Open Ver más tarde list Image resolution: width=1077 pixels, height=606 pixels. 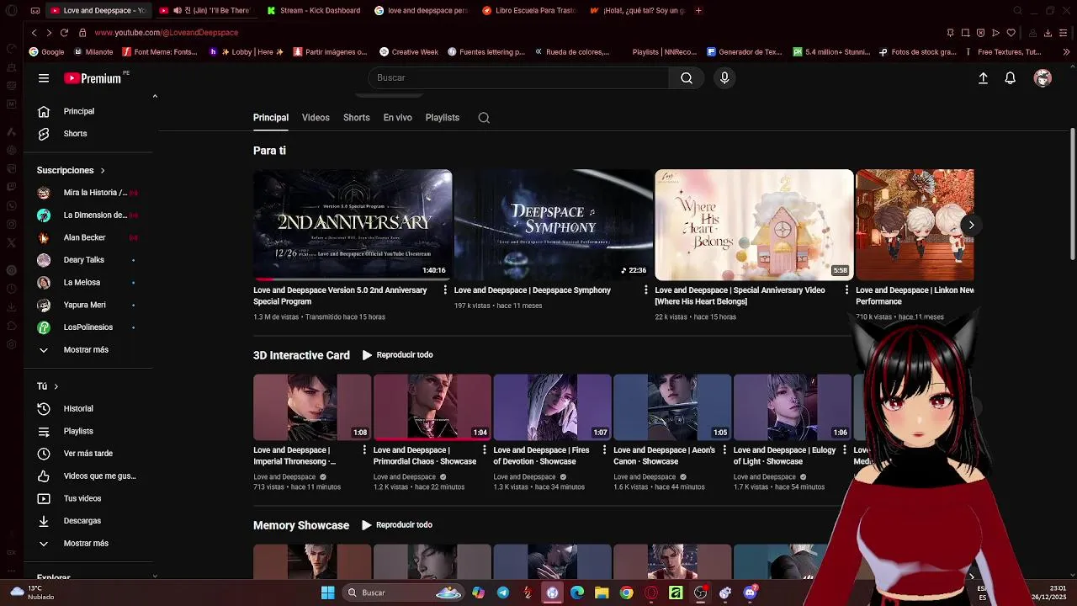pyautogui.click(x=88, y=454)
